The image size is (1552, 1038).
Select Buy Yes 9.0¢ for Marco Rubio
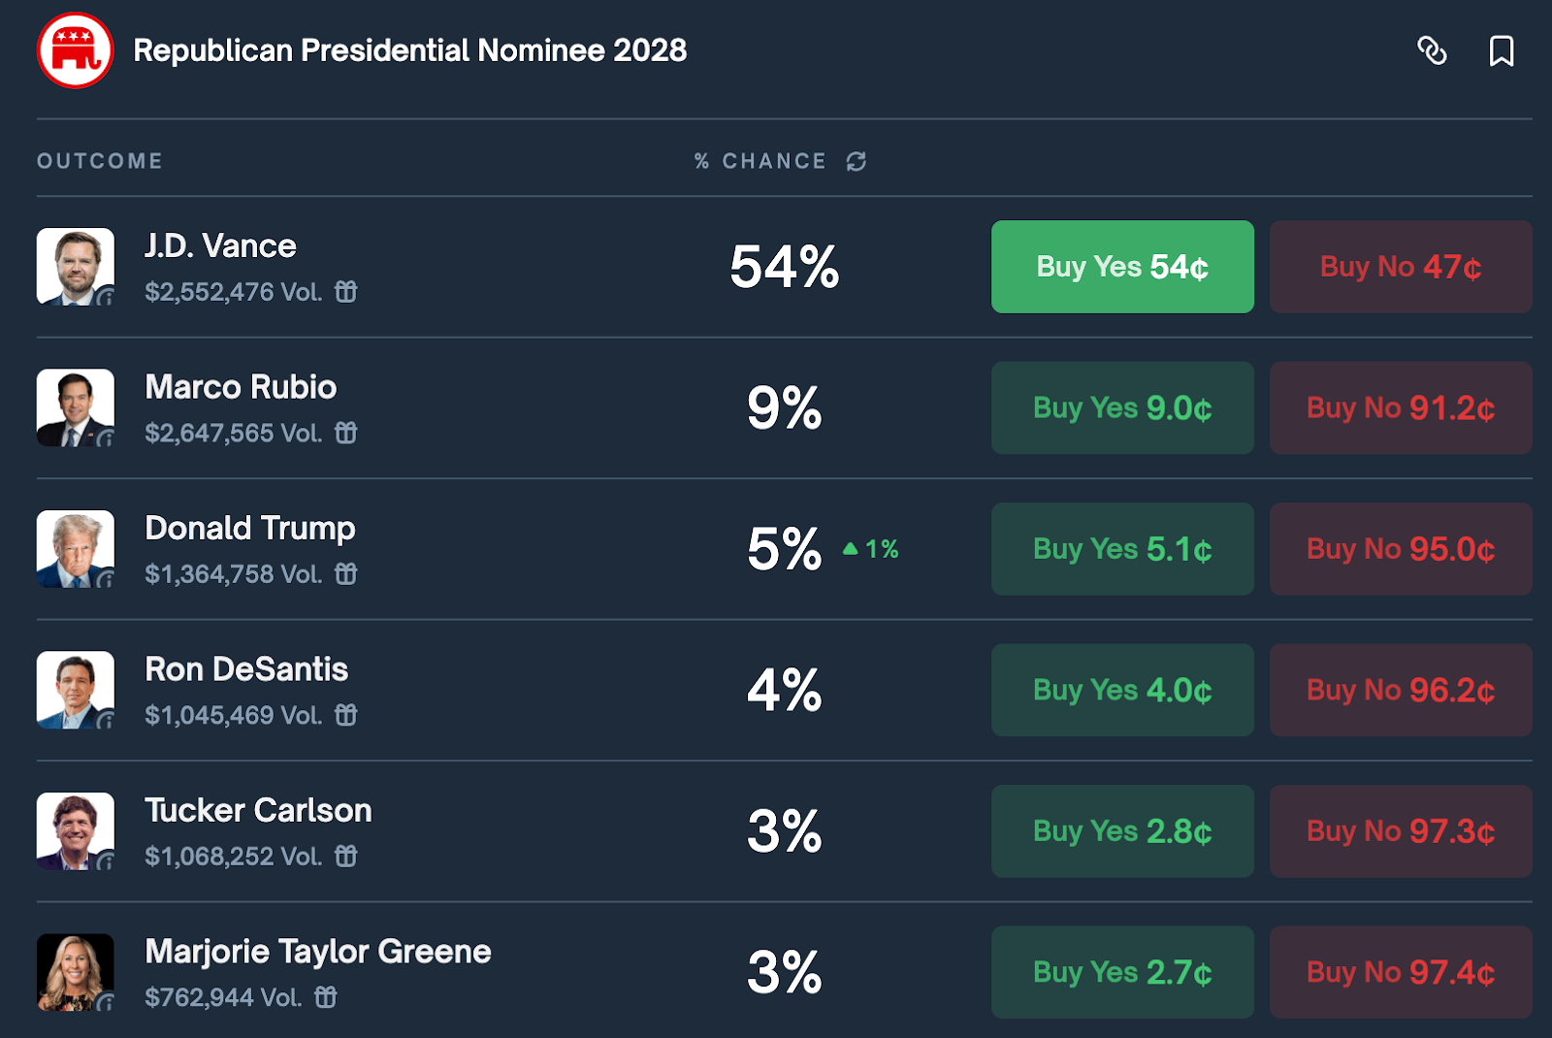pos(1122,407)
